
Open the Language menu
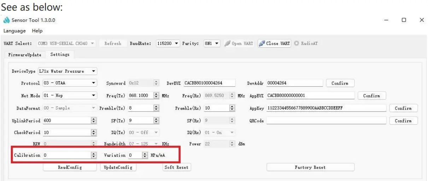14,31
